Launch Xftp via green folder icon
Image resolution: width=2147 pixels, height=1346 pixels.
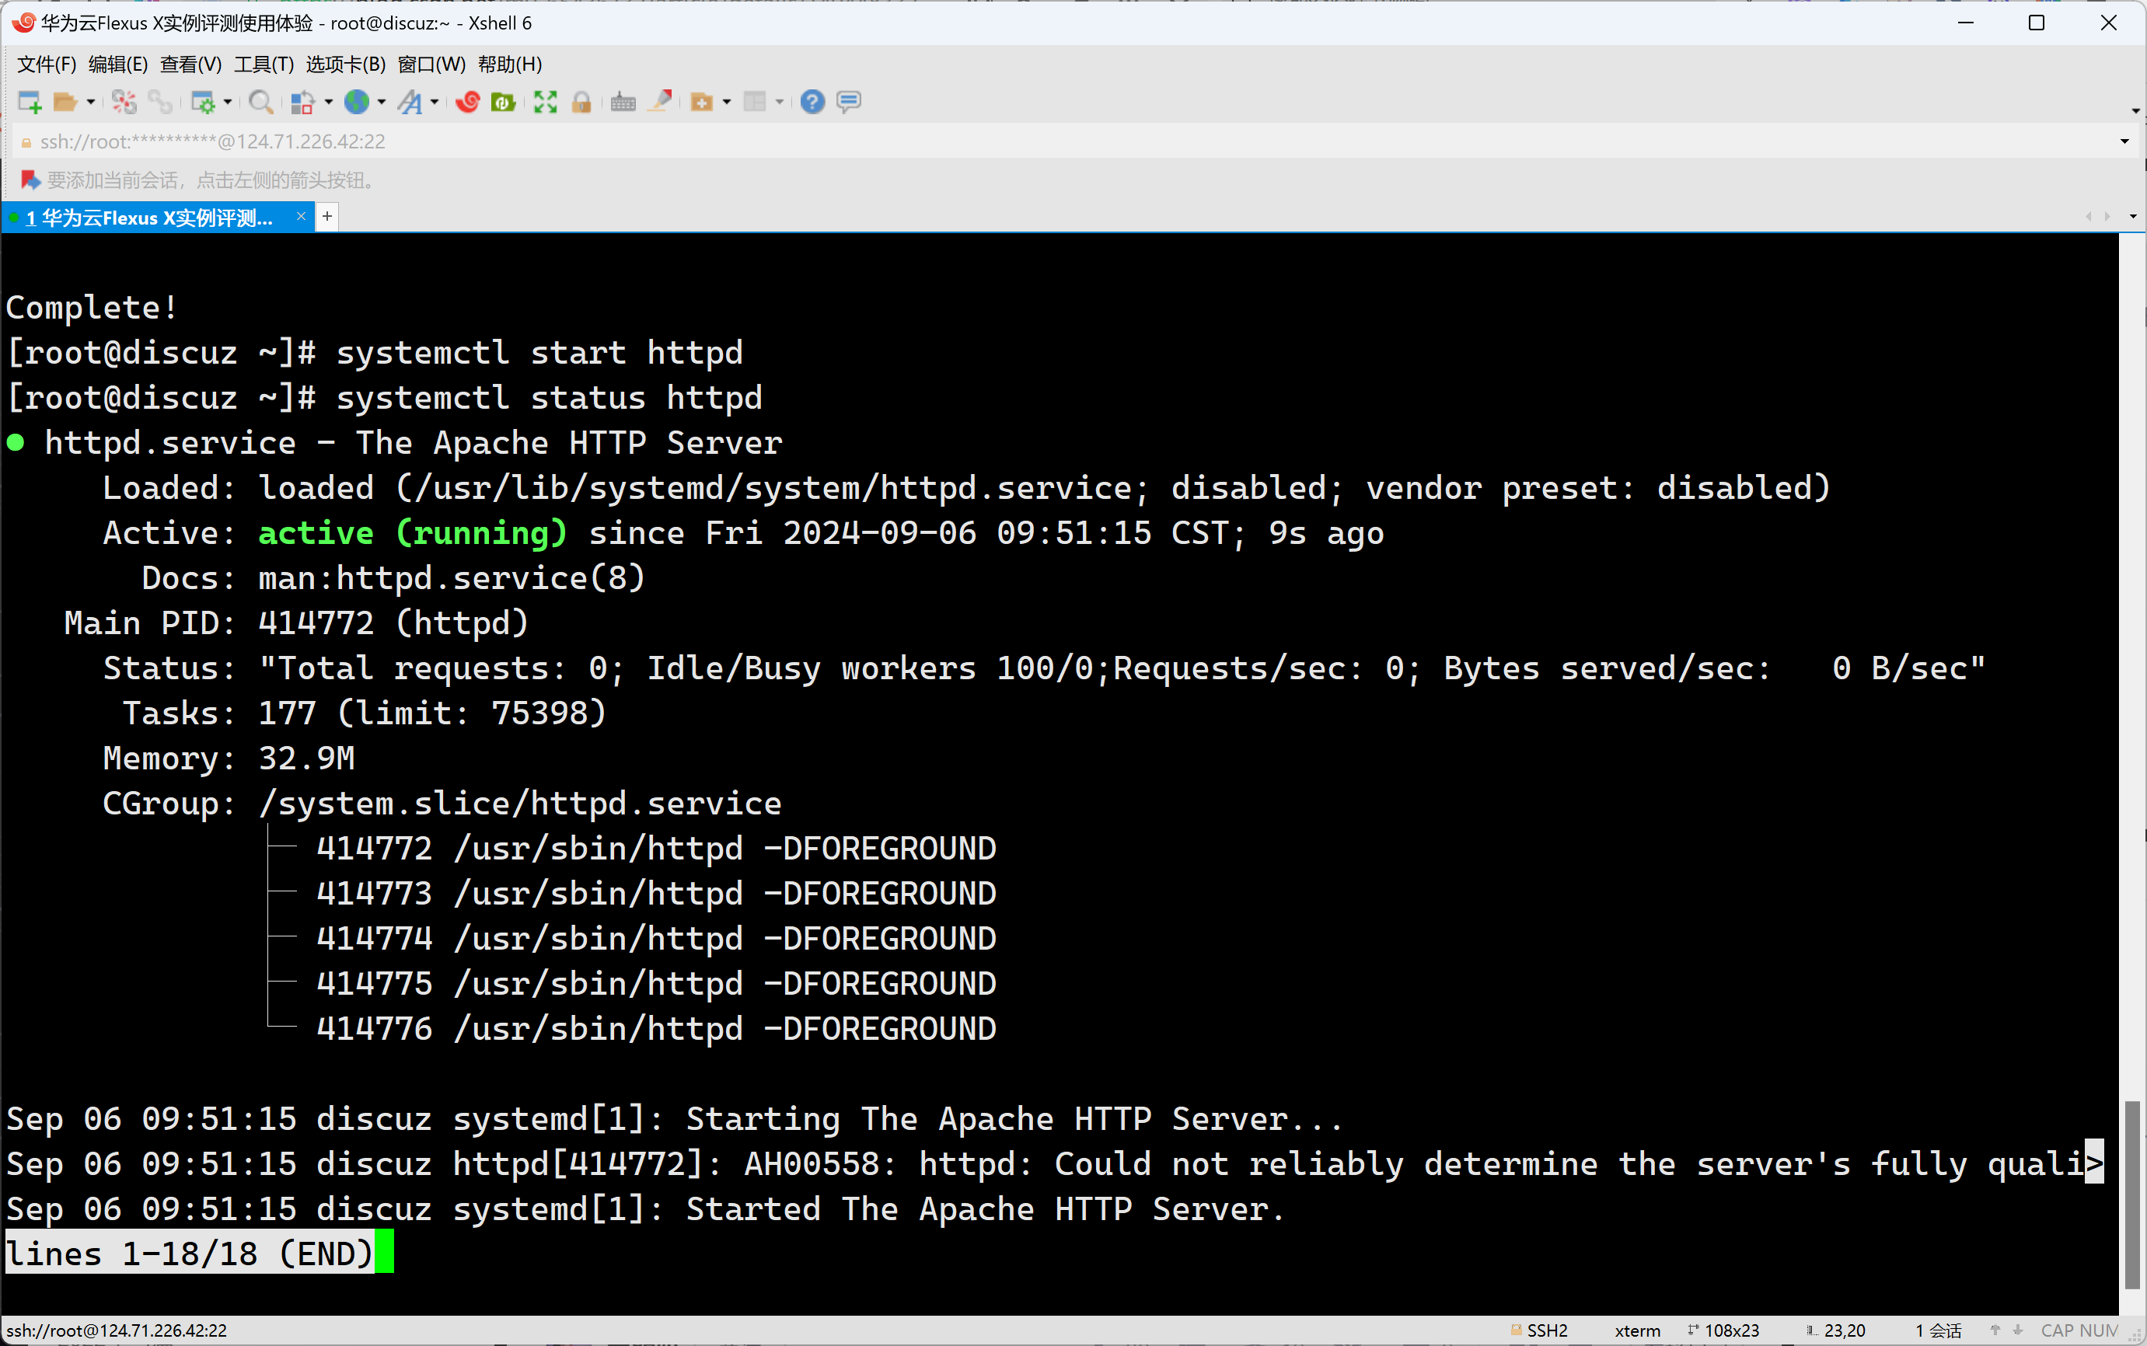click(503, 103)
